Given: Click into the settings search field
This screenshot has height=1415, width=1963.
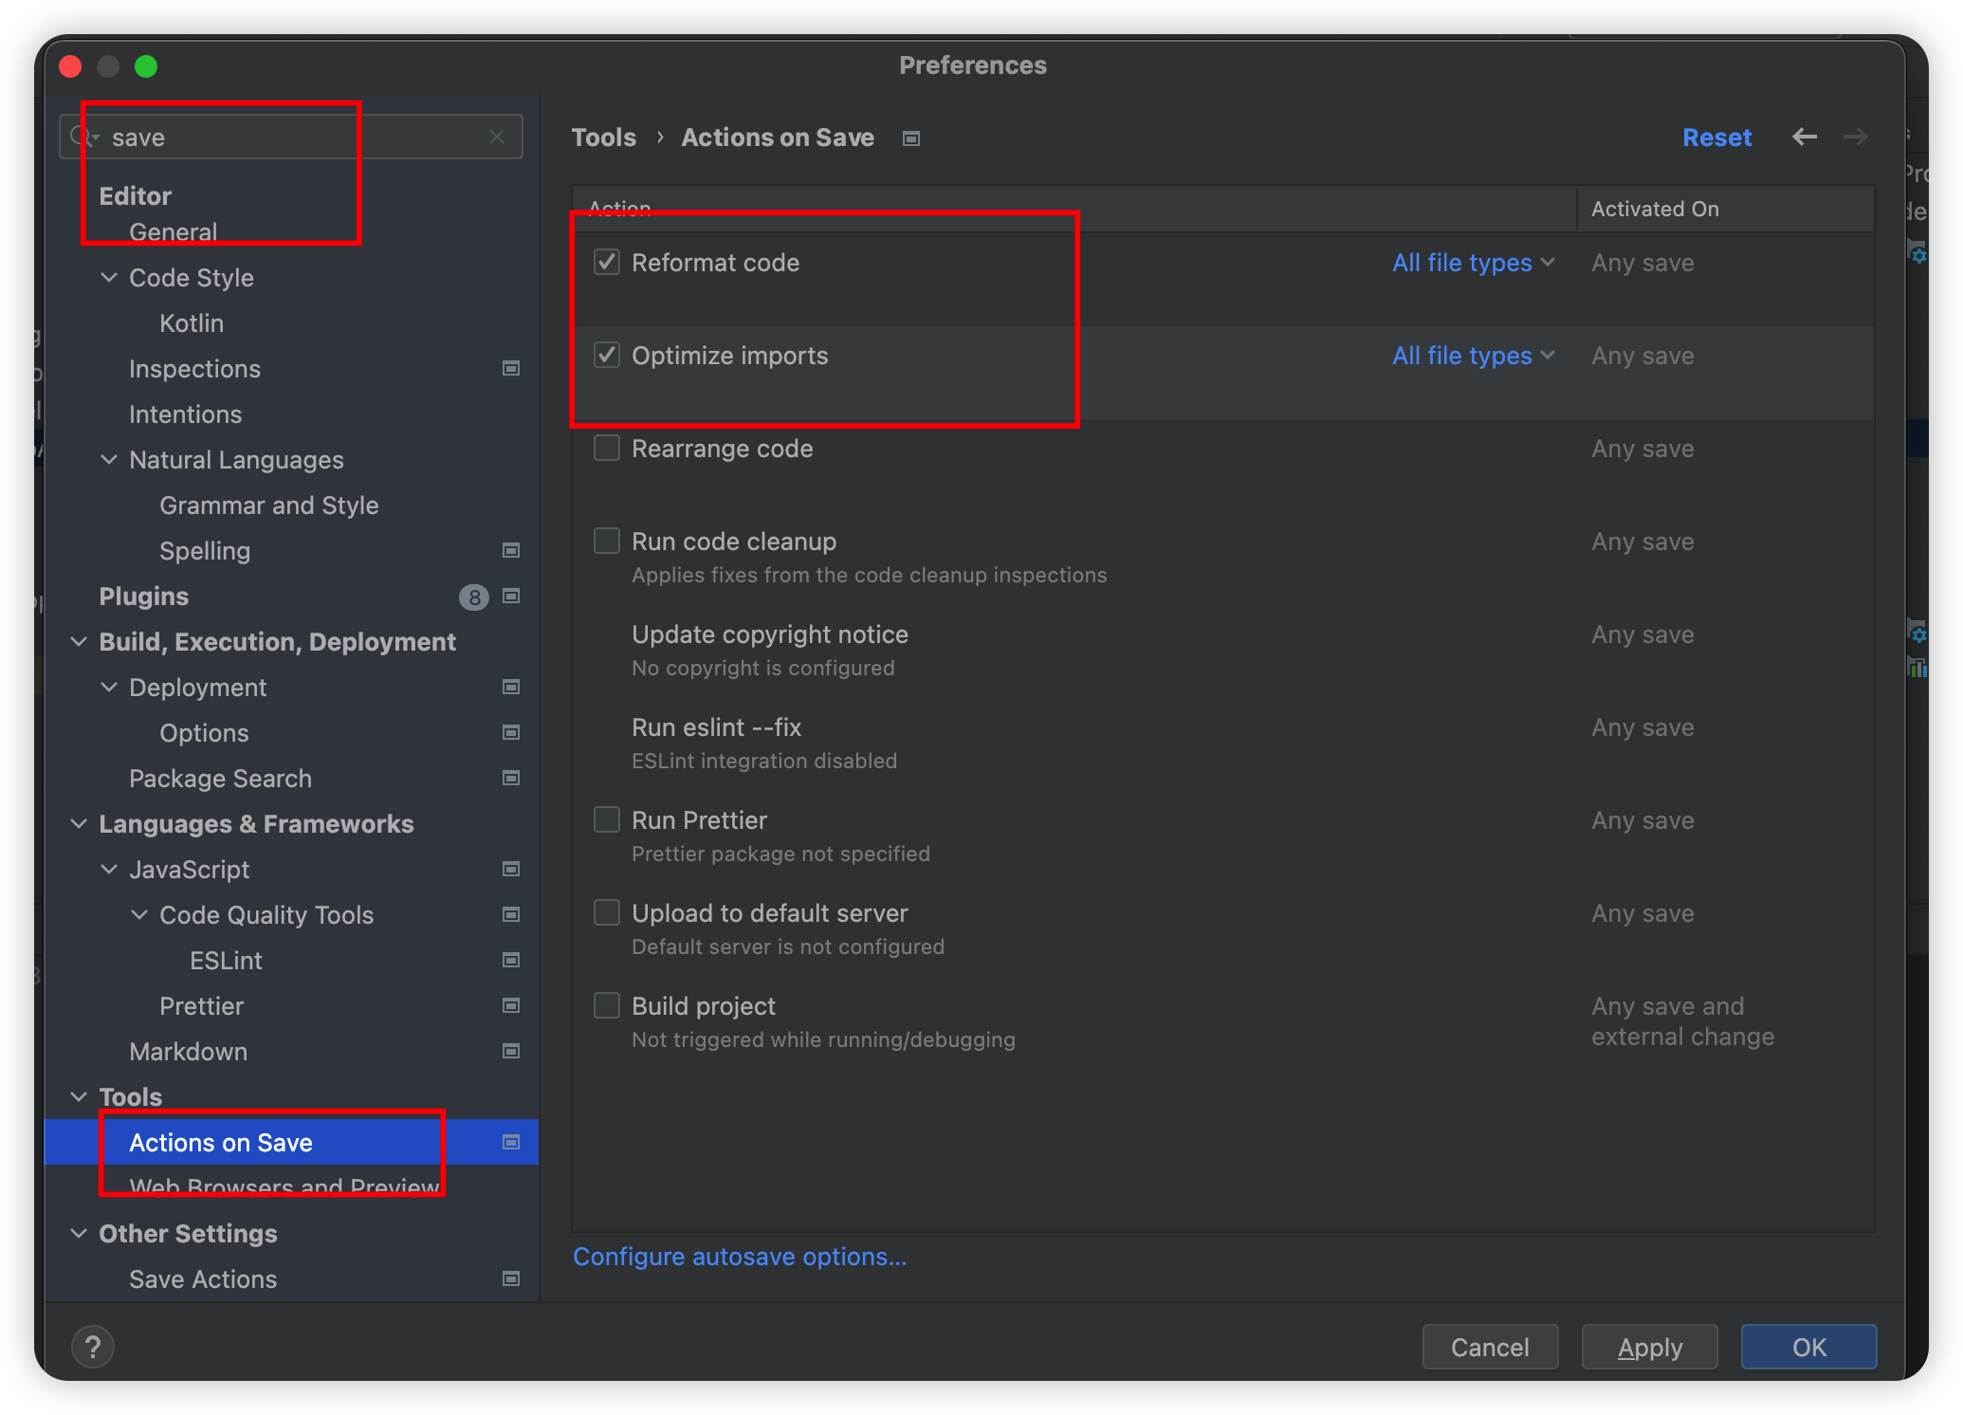Looking at the screenshot, I should click(291, 137).
